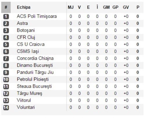The width and height of the screenshot is (147, 121).
Task: Select the CFR Cluj team name
Action: tap(26, 37)
